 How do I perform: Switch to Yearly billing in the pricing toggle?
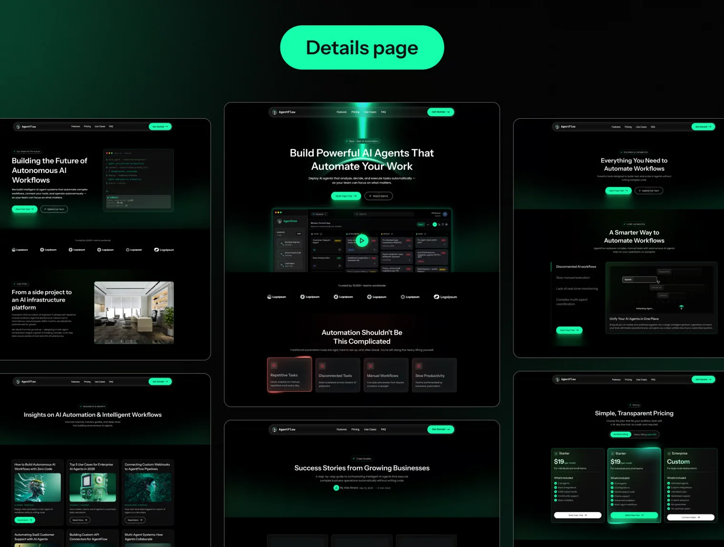(x=645, y=435)
